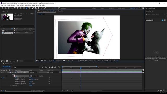The width and height of the screenshot is (167, 94).
Task: Select the Selection arrow tool
Action: click(6, 8)
